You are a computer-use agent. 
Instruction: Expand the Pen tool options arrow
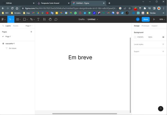point(34,20)
